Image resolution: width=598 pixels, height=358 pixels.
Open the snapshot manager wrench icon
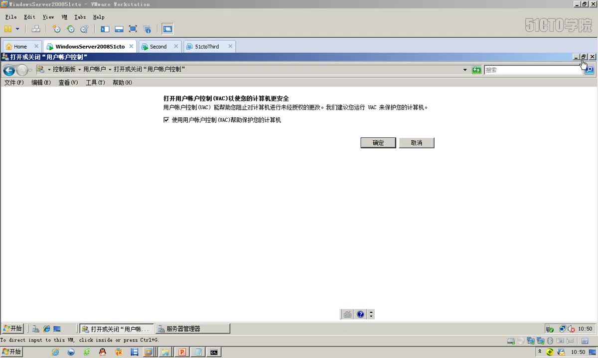84,29
